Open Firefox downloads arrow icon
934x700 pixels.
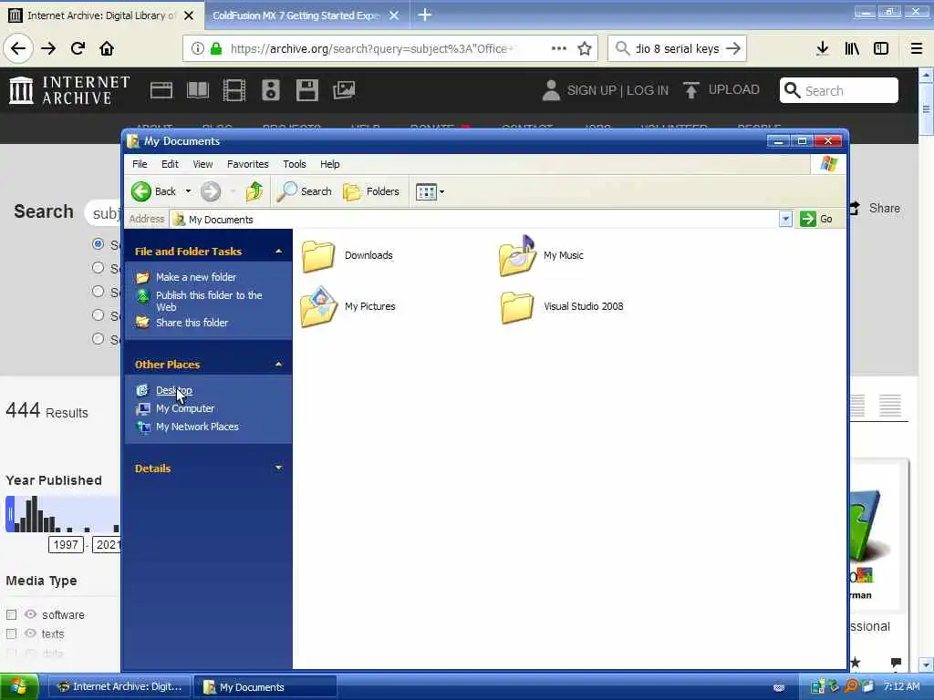tap(823, 48)
